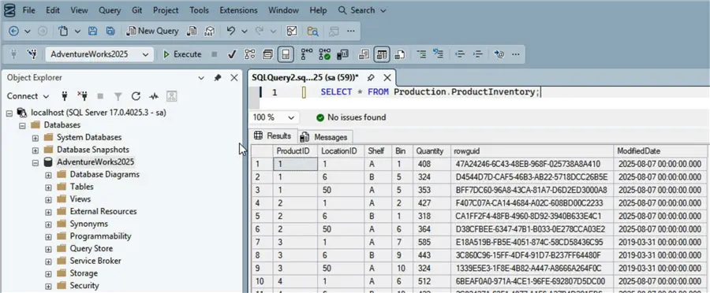
Task: Toggle Include Actual Execution Plan
Action: (307, 54)
